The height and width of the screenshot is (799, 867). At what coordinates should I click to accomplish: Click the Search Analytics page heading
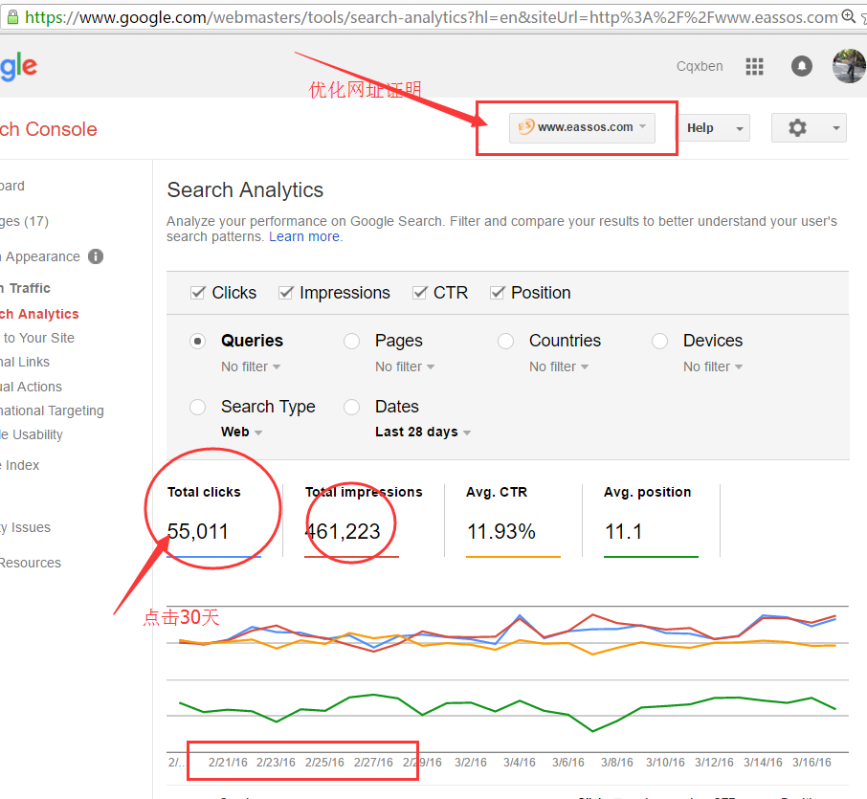pos(245,190)
